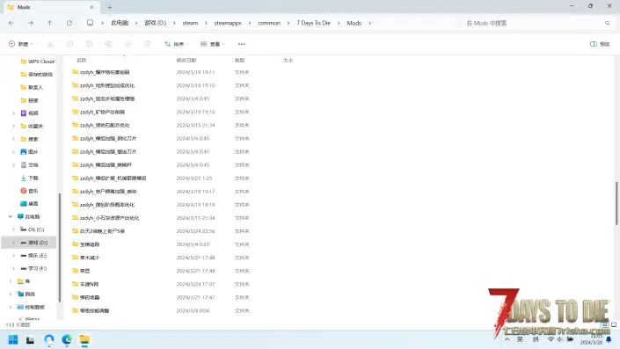
Task: Click steamapps in the breadcrumb
Action: 228,24
